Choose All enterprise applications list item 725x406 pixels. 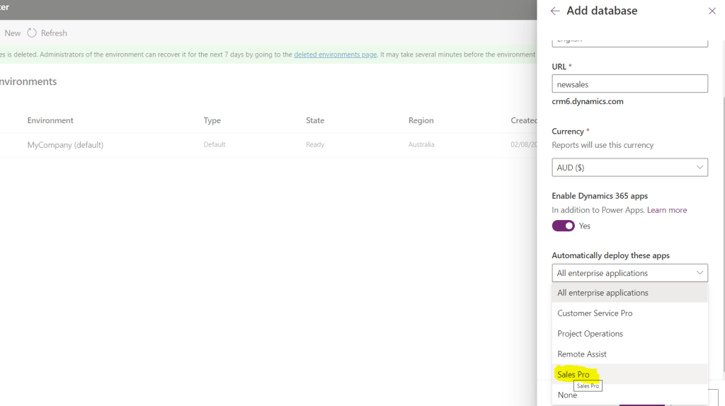click(x=603, y=293)
